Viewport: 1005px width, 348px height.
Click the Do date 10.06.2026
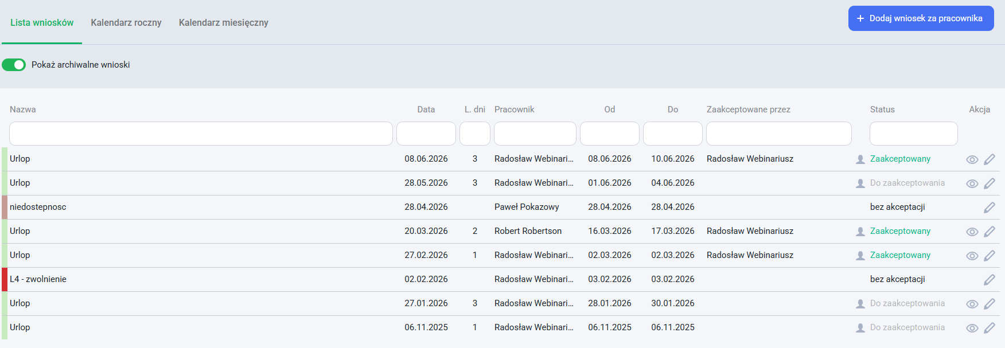673,159
